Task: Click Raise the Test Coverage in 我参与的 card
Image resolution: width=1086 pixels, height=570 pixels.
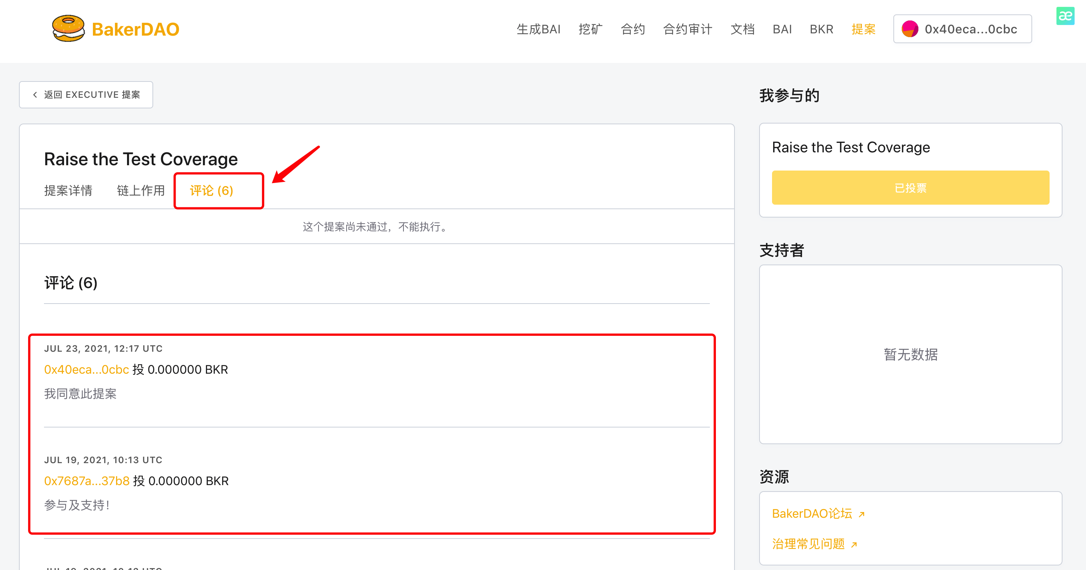Action: [851, 147]
